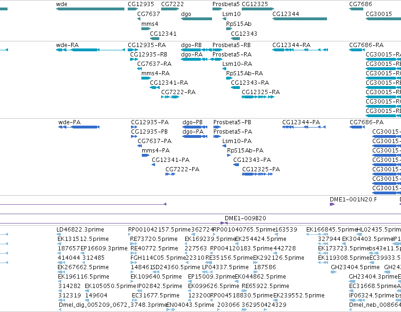Screen dimensions: 401x312
Task: Select the Prosbeta5-RA transcript label
Action: coord(232,55)
